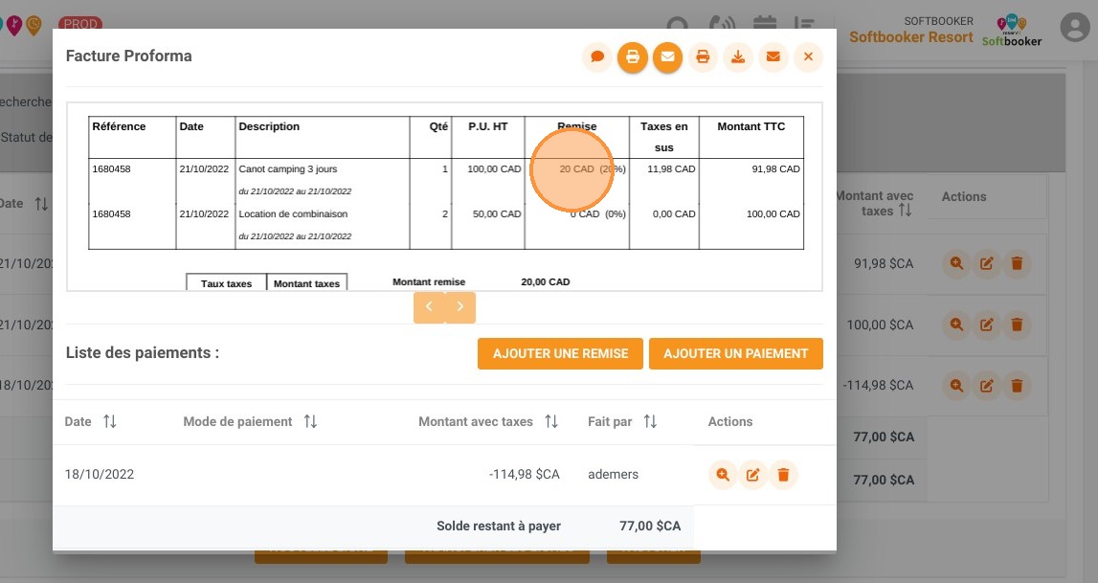Screen dimensions: 1098x583
Task: Click the light-colored printer icon
Action: [703, 56]
